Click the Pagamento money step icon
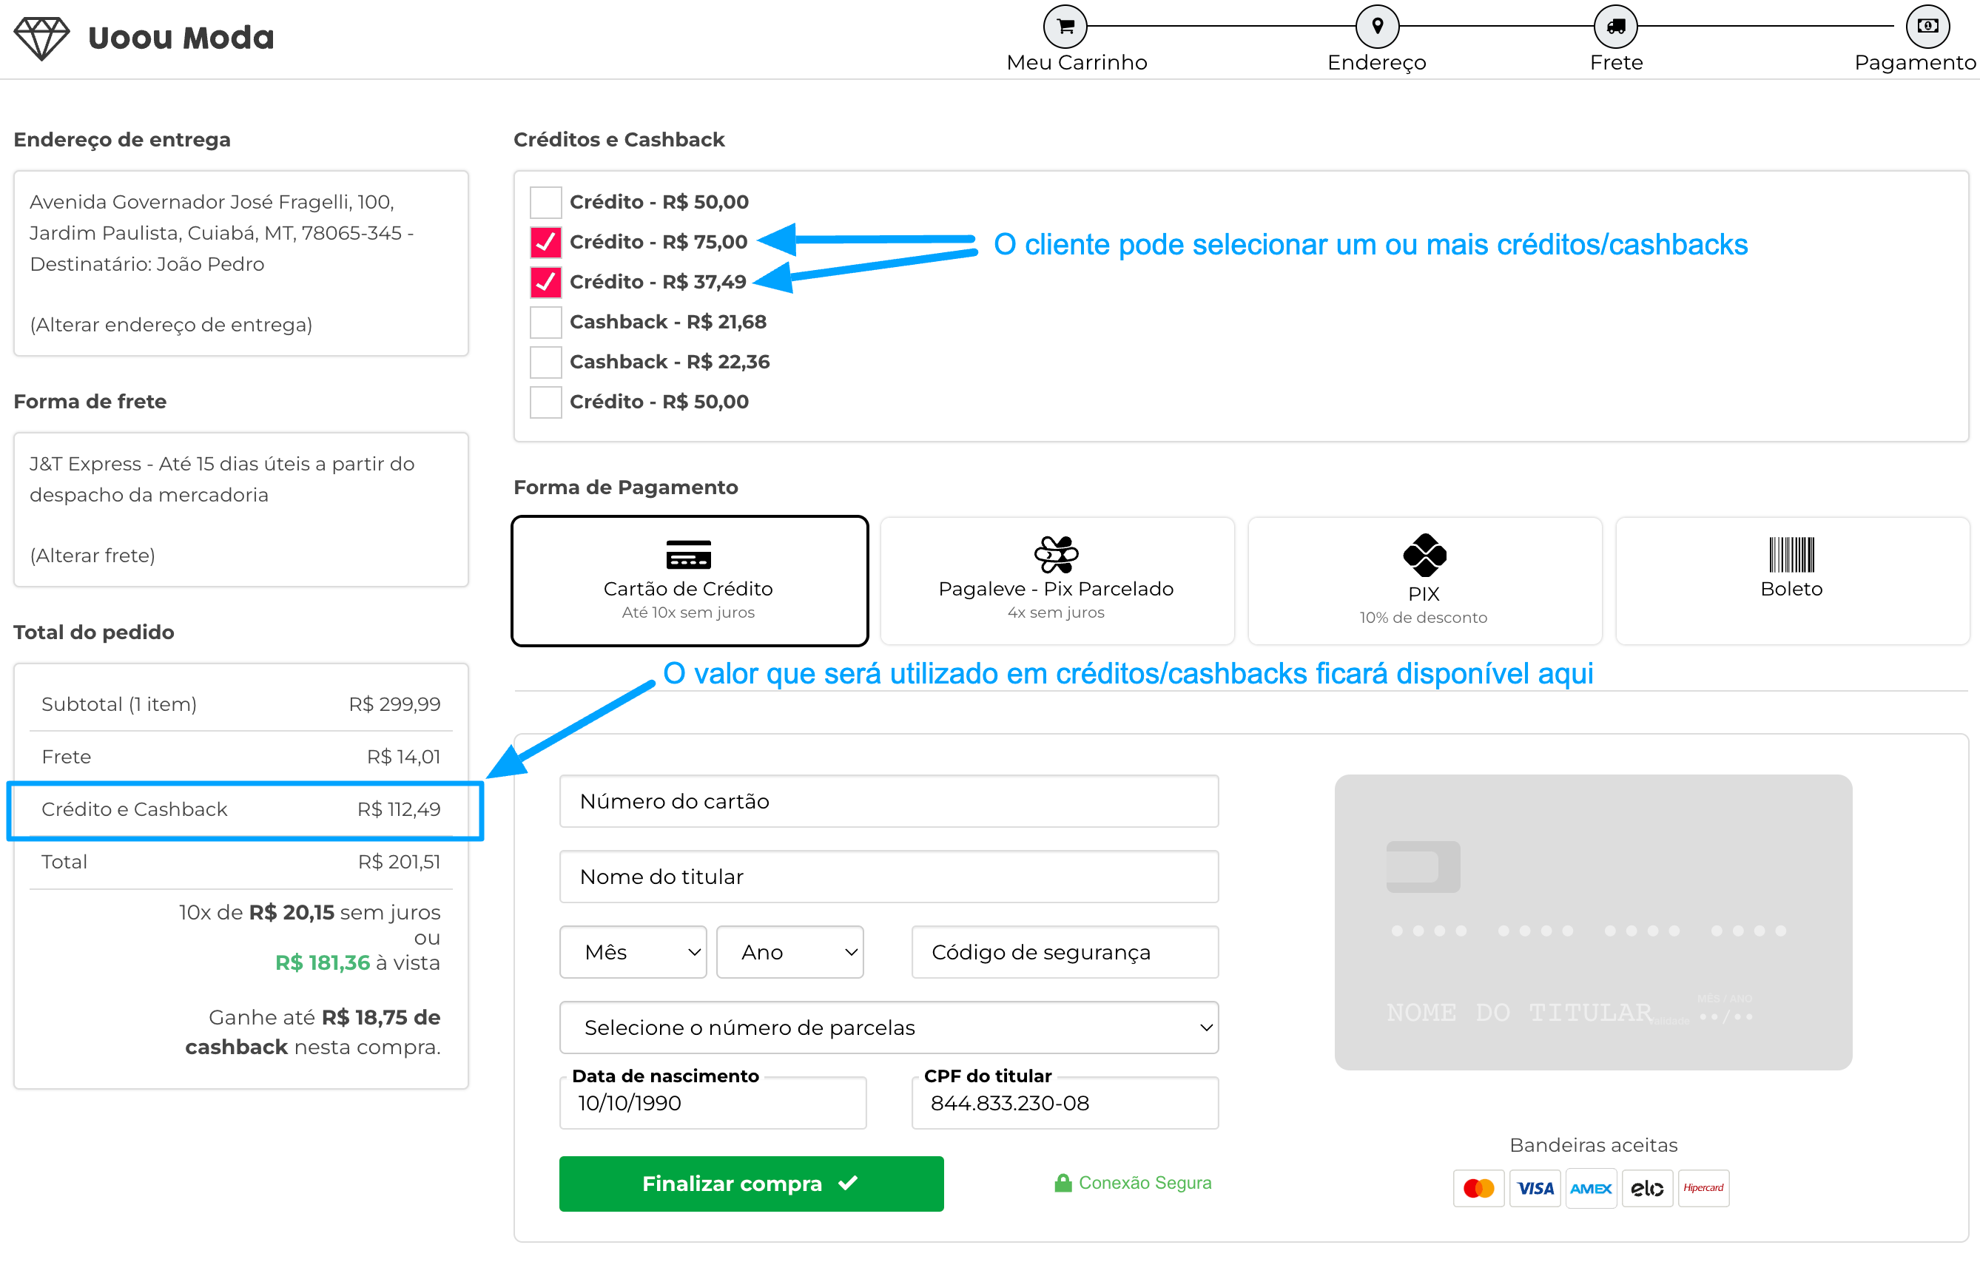 [1927, 27]
